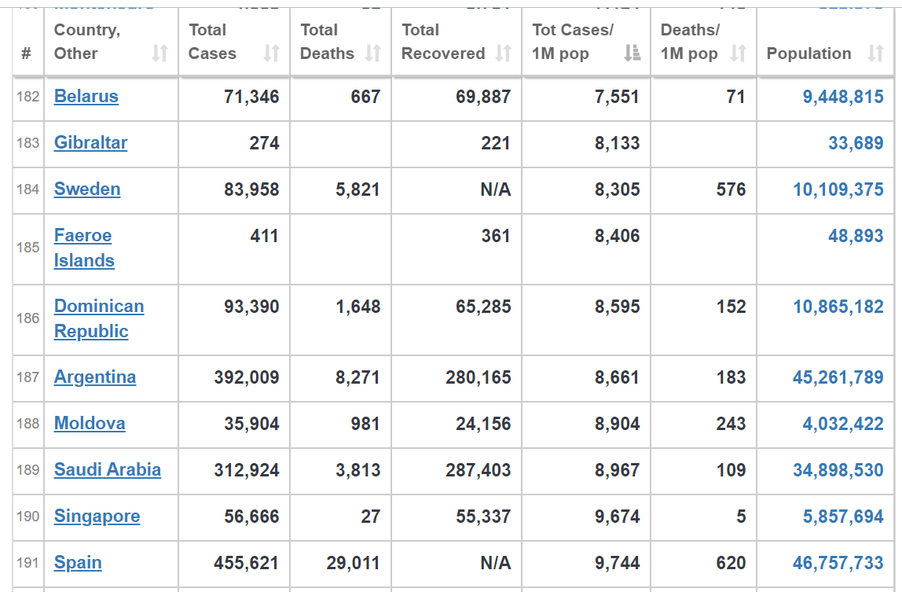Click Saudi Arabia population 34,898,530
Viewport: 902px width, 592px height.
(838, 470)
